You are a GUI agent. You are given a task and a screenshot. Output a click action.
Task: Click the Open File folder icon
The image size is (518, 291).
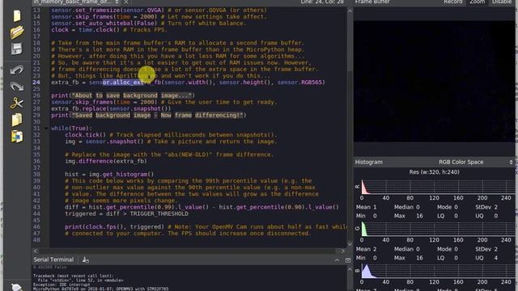(x=16, y=32)
